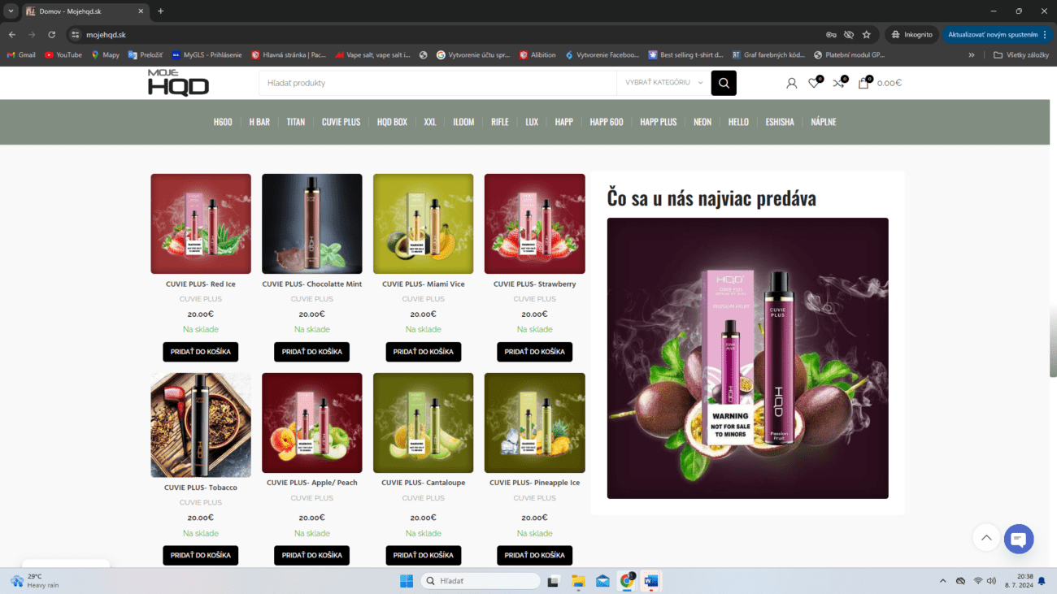Open the Windows Start menu
The image size is (1057, 594).
pos(406,581)
